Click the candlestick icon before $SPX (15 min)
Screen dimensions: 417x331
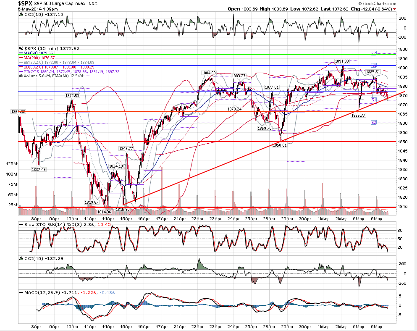[x=21, y=49]
